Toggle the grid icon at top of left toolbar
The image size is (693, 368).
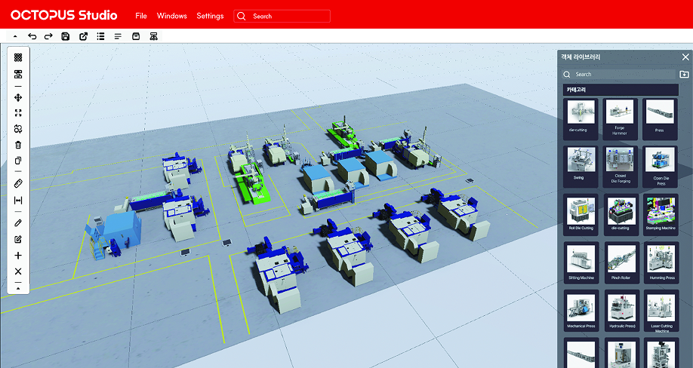click(x=18, y=57)
